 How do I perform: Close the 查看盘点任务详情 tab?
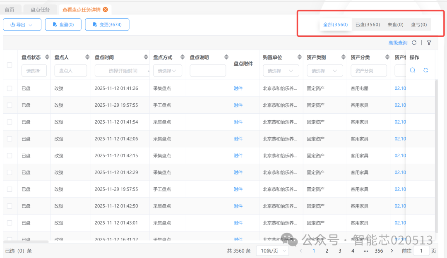[x=106, y=10]
